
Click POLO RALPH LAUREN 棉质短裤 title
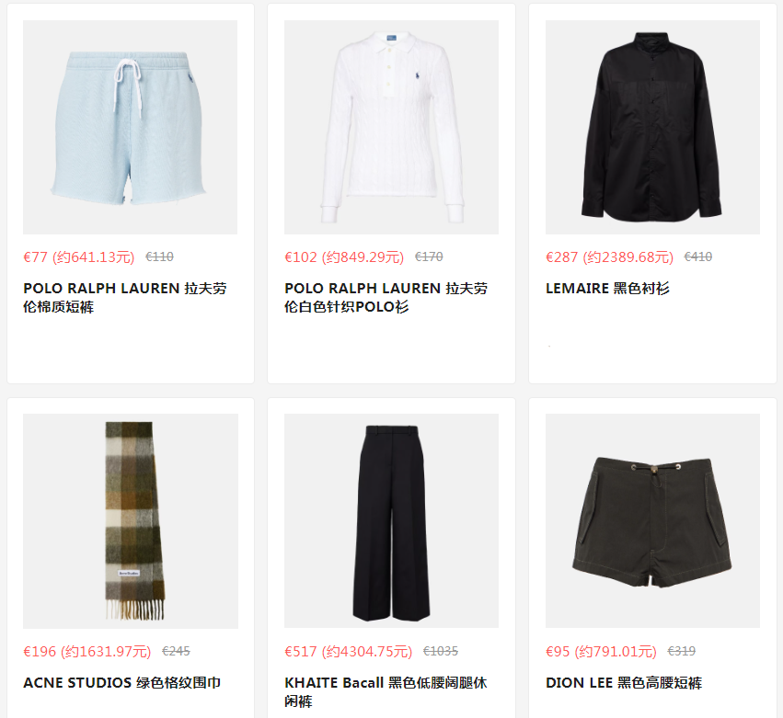tap(125, 297)
